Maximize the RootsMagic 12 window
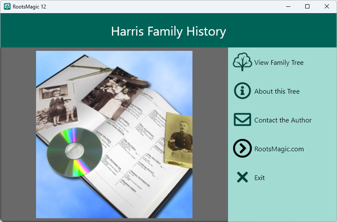This screenshot has width=337, height=222. coord(307,6)
